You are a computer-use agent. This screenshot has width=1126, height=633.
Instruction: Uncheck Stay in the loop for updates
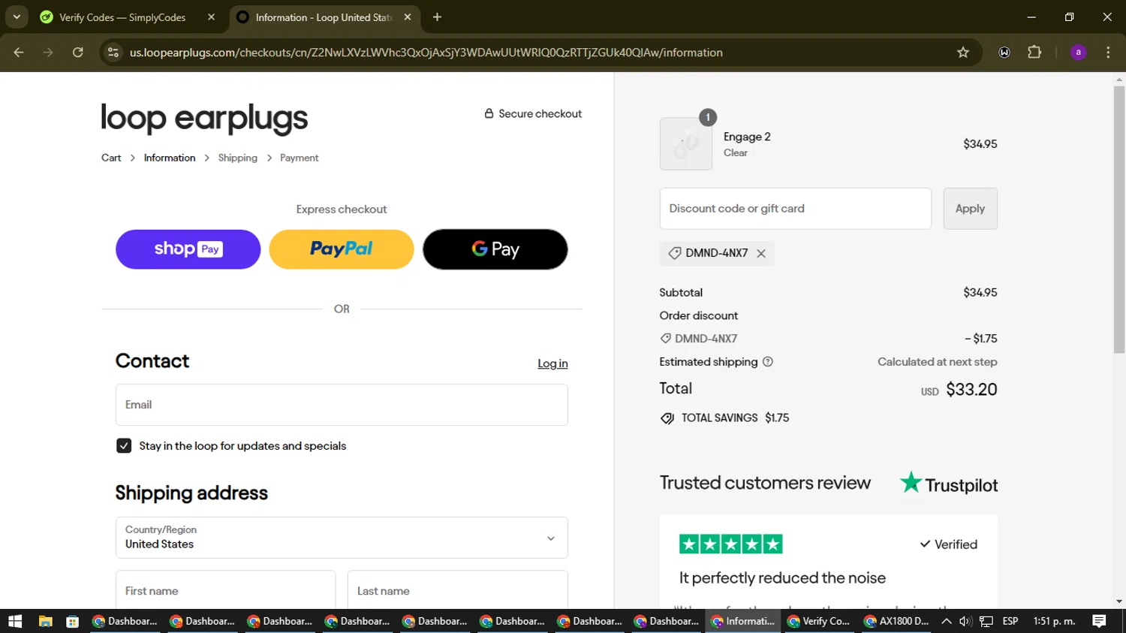[x=124, y=446]
